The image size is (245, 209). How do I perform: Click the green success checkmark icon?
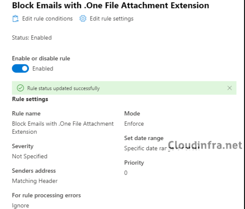20,88
